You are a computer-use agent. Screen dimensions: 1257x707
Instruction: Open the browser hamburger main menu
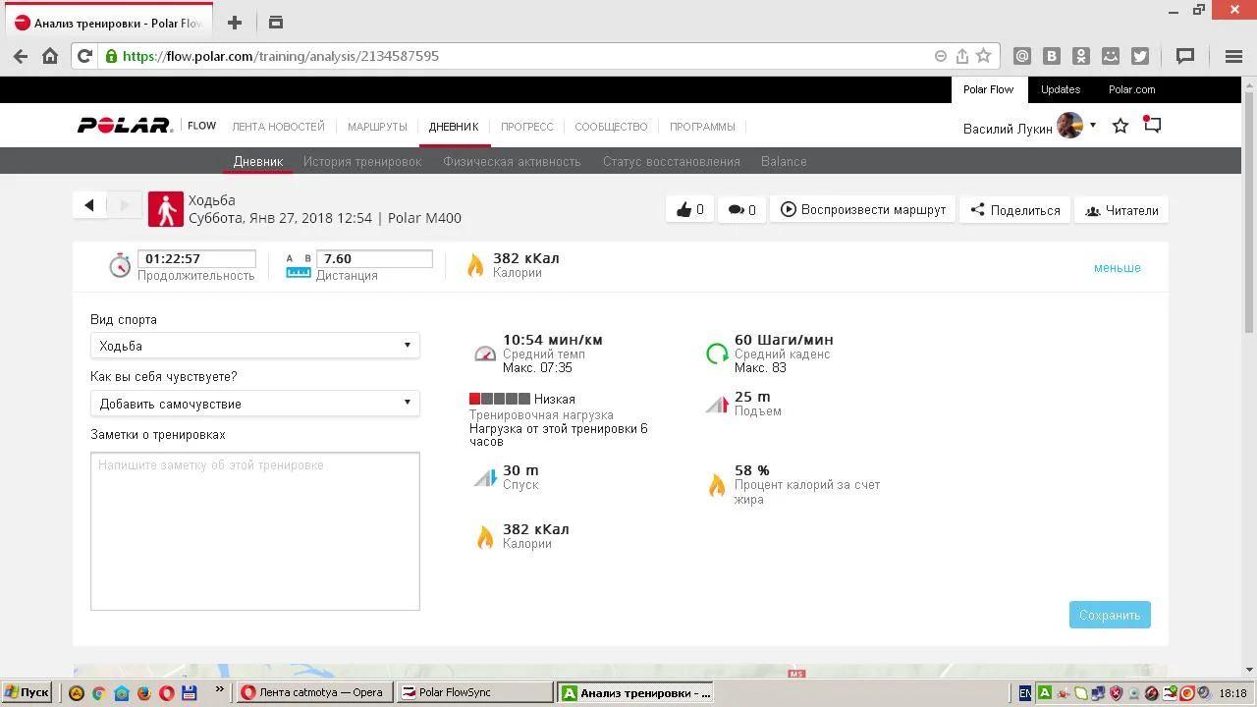(1234, 56)
